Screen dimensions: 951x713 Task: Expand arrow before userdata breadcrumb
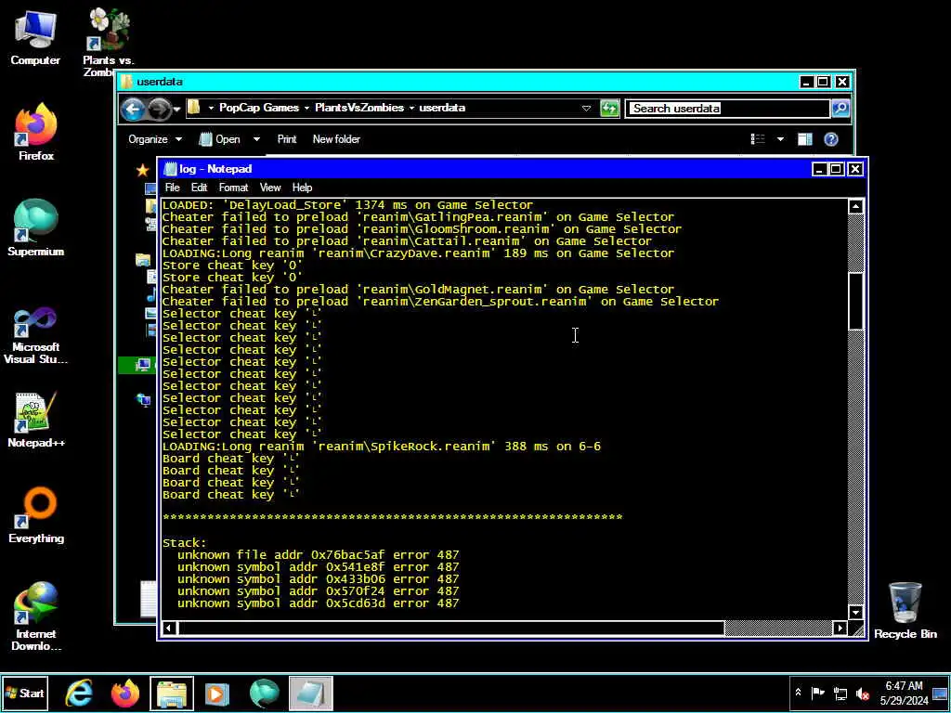(411, 108)
